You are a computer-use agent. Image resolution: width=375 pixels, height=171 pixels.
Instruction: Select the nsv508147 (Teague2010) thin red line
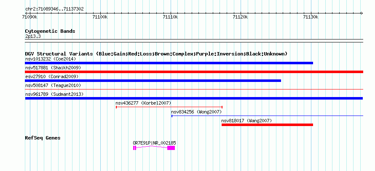[x=194, y=89]
